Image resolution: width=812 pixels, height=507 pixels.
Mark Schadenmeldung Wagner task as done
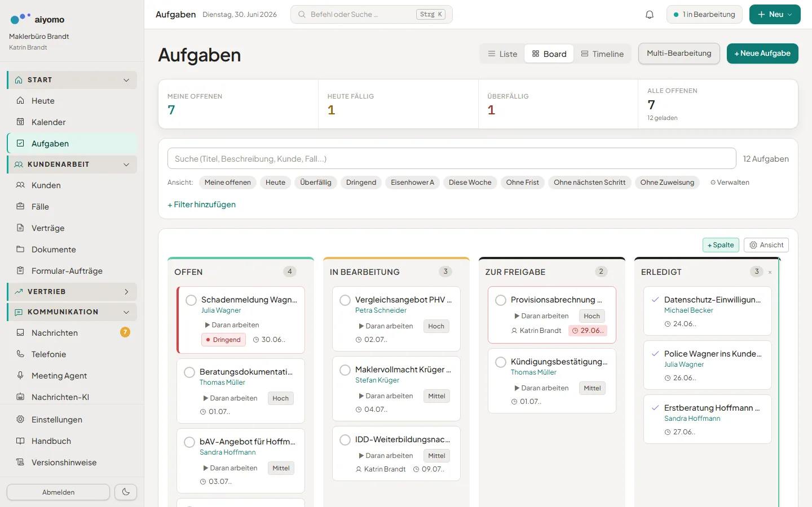click(x=191, y=300)
